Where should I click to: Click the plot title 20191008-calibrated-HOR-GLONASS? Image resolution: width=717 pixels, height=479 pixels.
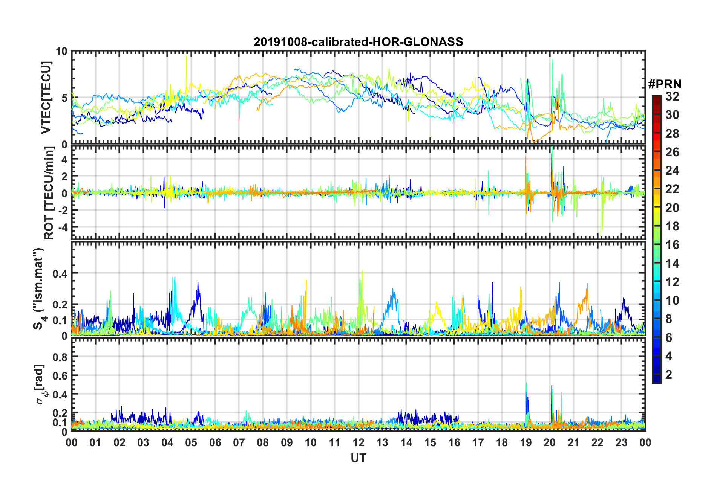pyautogui.click(x=358, y=42)
